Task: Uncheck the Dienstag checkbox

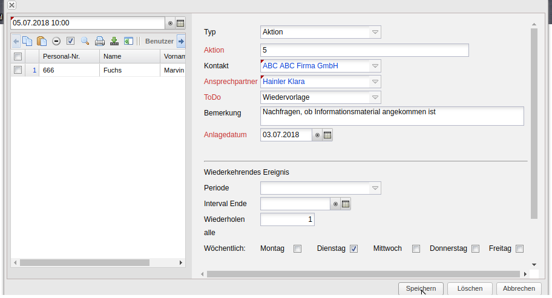Action: [354, 248]
